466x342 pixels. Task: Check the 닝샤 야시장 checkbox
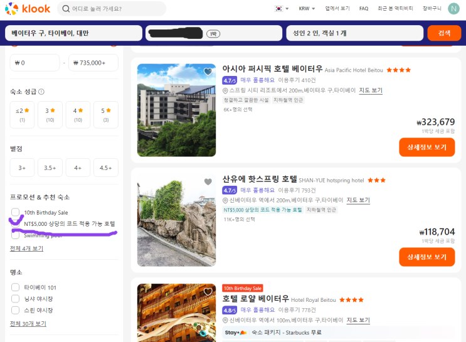tap(15, 299)
